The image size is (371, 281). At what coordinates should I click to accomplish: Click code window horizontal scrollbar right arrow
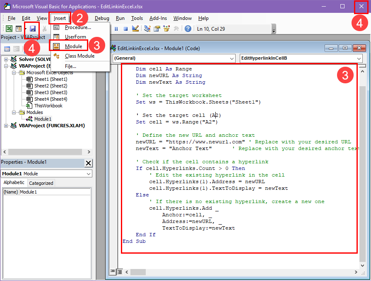356,272
